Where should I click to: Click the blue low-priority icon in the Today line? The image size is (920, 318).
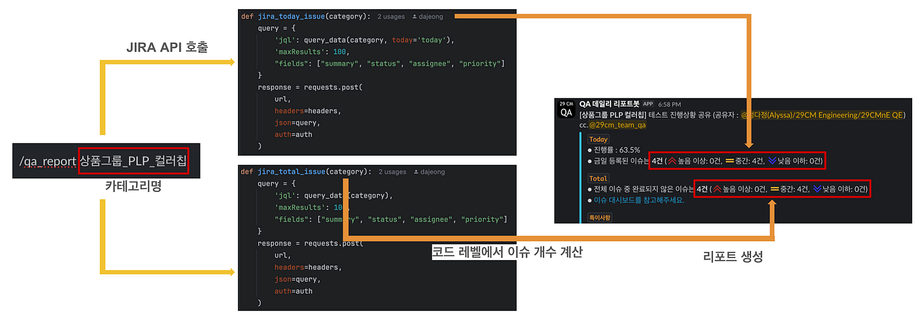[771, 160]
